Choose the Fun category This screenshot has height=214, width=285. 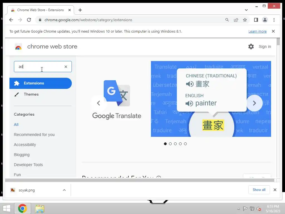[17, 175]
